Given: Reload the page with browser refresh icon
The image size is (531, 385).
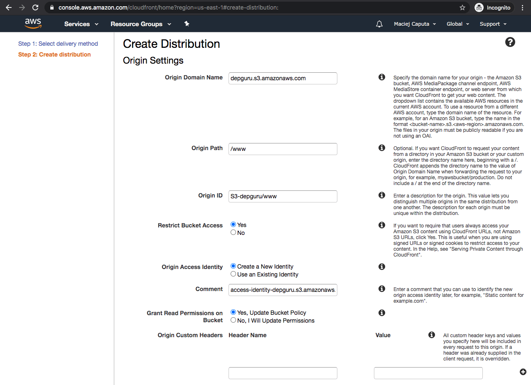Looking at the screenshot, I should [x=35, y=7].
